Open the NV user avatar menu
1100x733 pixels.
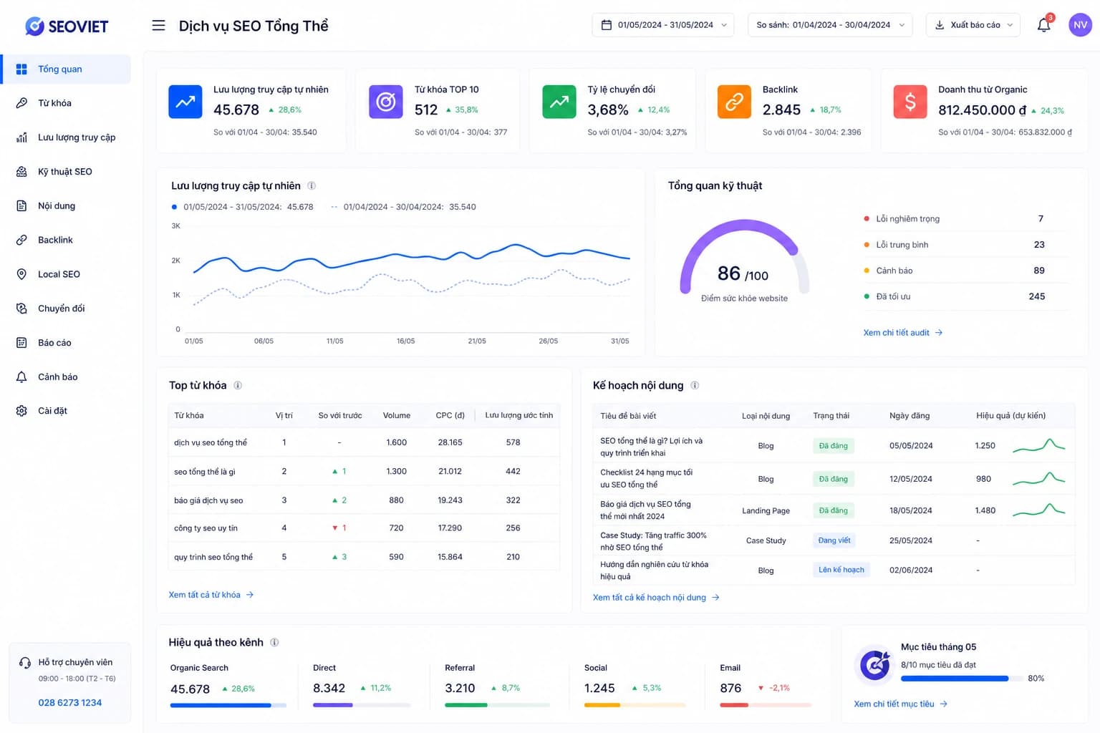click(x=1080, y=25)
